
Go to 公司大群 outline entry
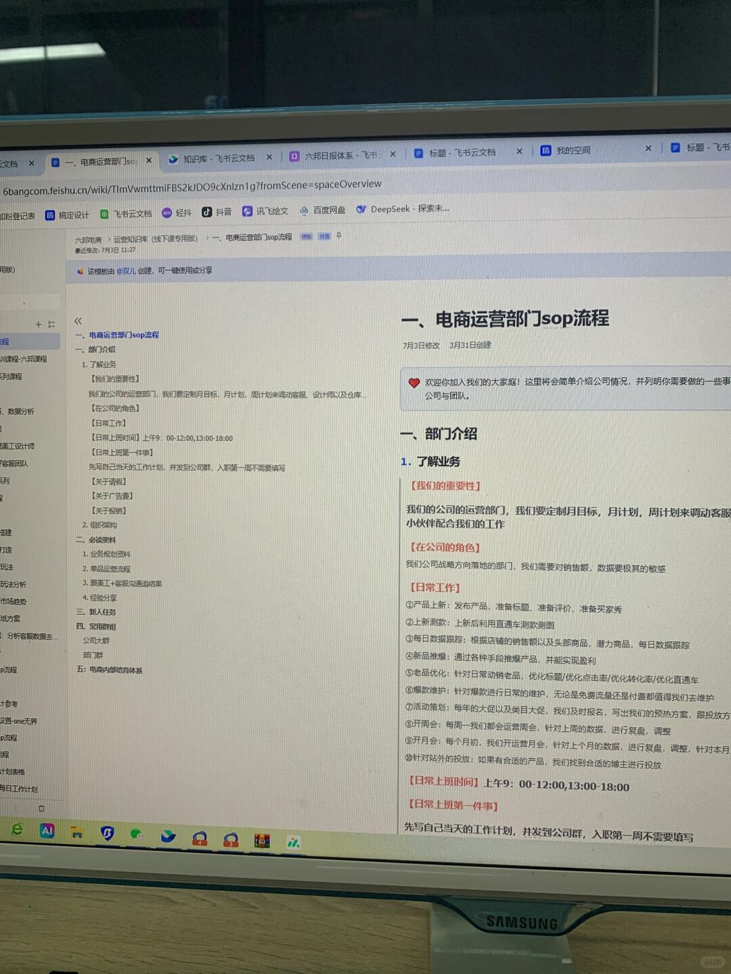point(96,641)
